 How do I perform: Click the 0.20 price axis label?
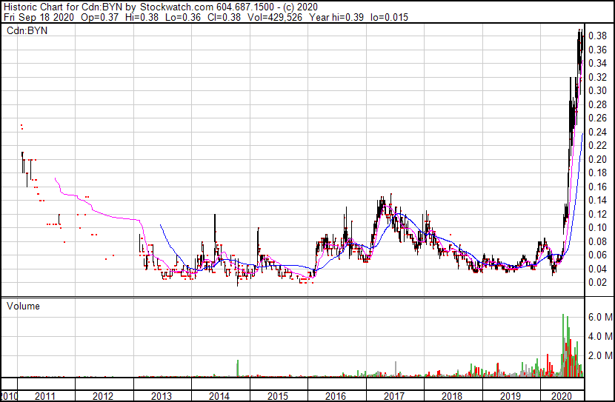click(597, 159)
